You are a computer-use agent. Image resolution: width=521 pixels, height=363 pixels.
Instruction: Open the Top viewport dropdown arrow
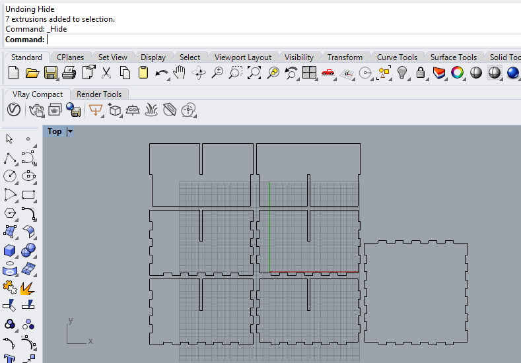(70, 131)
